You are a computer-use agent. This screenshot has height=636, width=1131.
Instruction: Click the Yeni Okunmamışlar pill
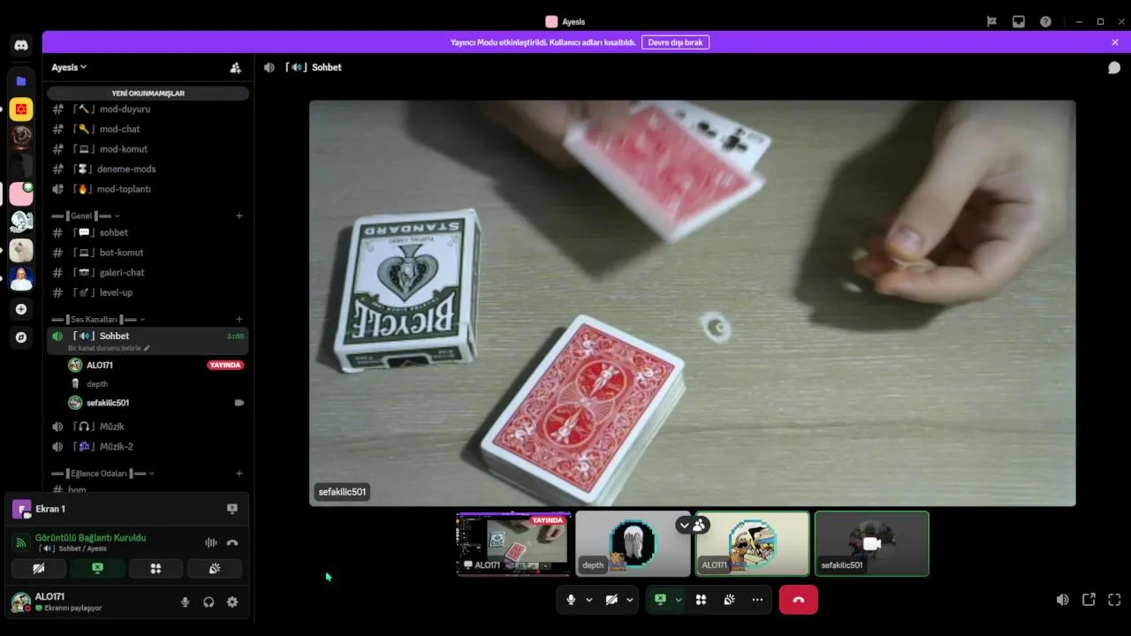tap(148, 93)
